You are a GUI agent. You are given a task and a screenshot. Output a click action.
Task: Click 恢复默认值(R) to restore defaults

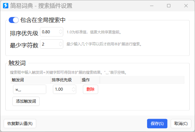(20, 124)
